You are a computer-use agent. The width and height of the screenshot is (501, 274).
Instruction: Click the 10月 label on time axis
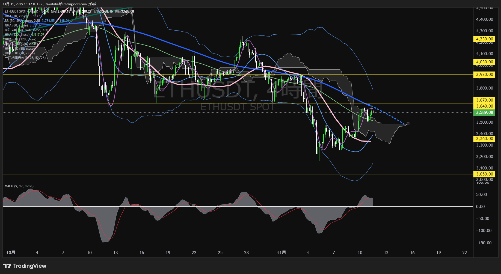click(11, 252)
